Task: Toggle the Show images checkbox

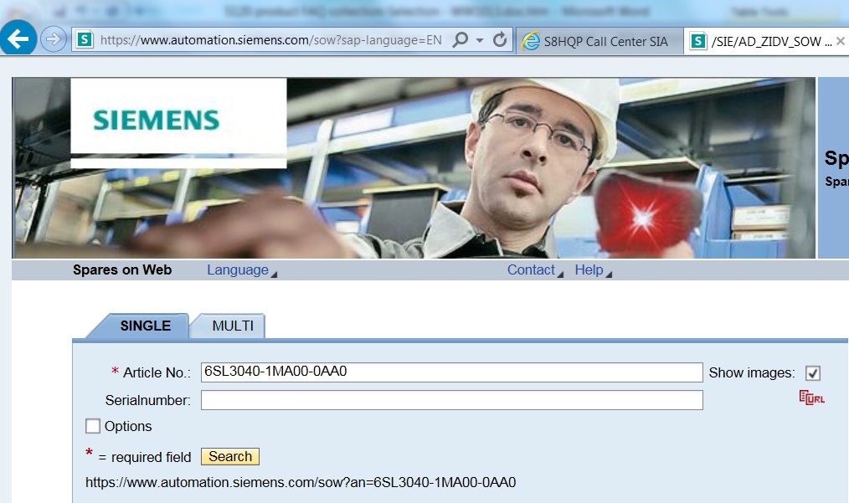Action: tap(812, 372)
